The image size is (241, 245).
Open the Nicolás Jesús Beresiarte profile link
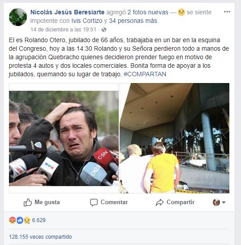pos(67,12)
